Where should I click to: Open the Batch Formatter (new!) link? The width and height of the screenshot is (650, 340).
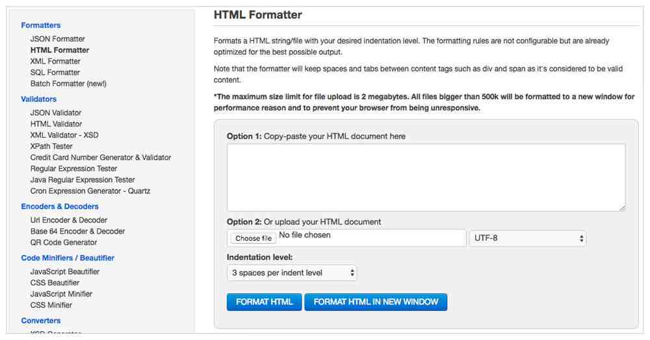point(68,84)
